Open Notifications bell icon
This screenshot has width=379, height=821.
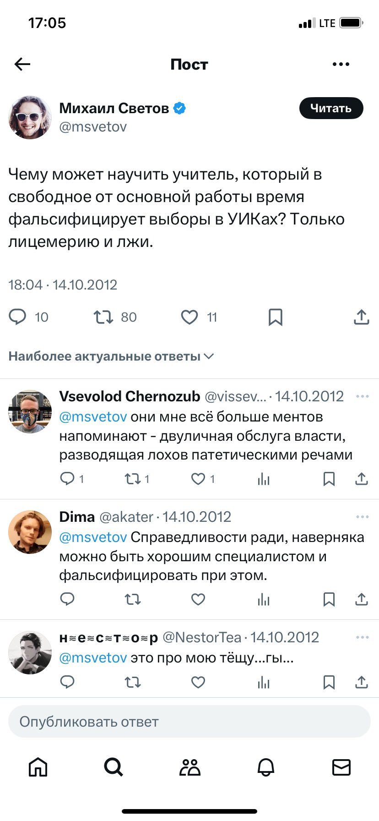pyautogui.click(x=265, y=767)
